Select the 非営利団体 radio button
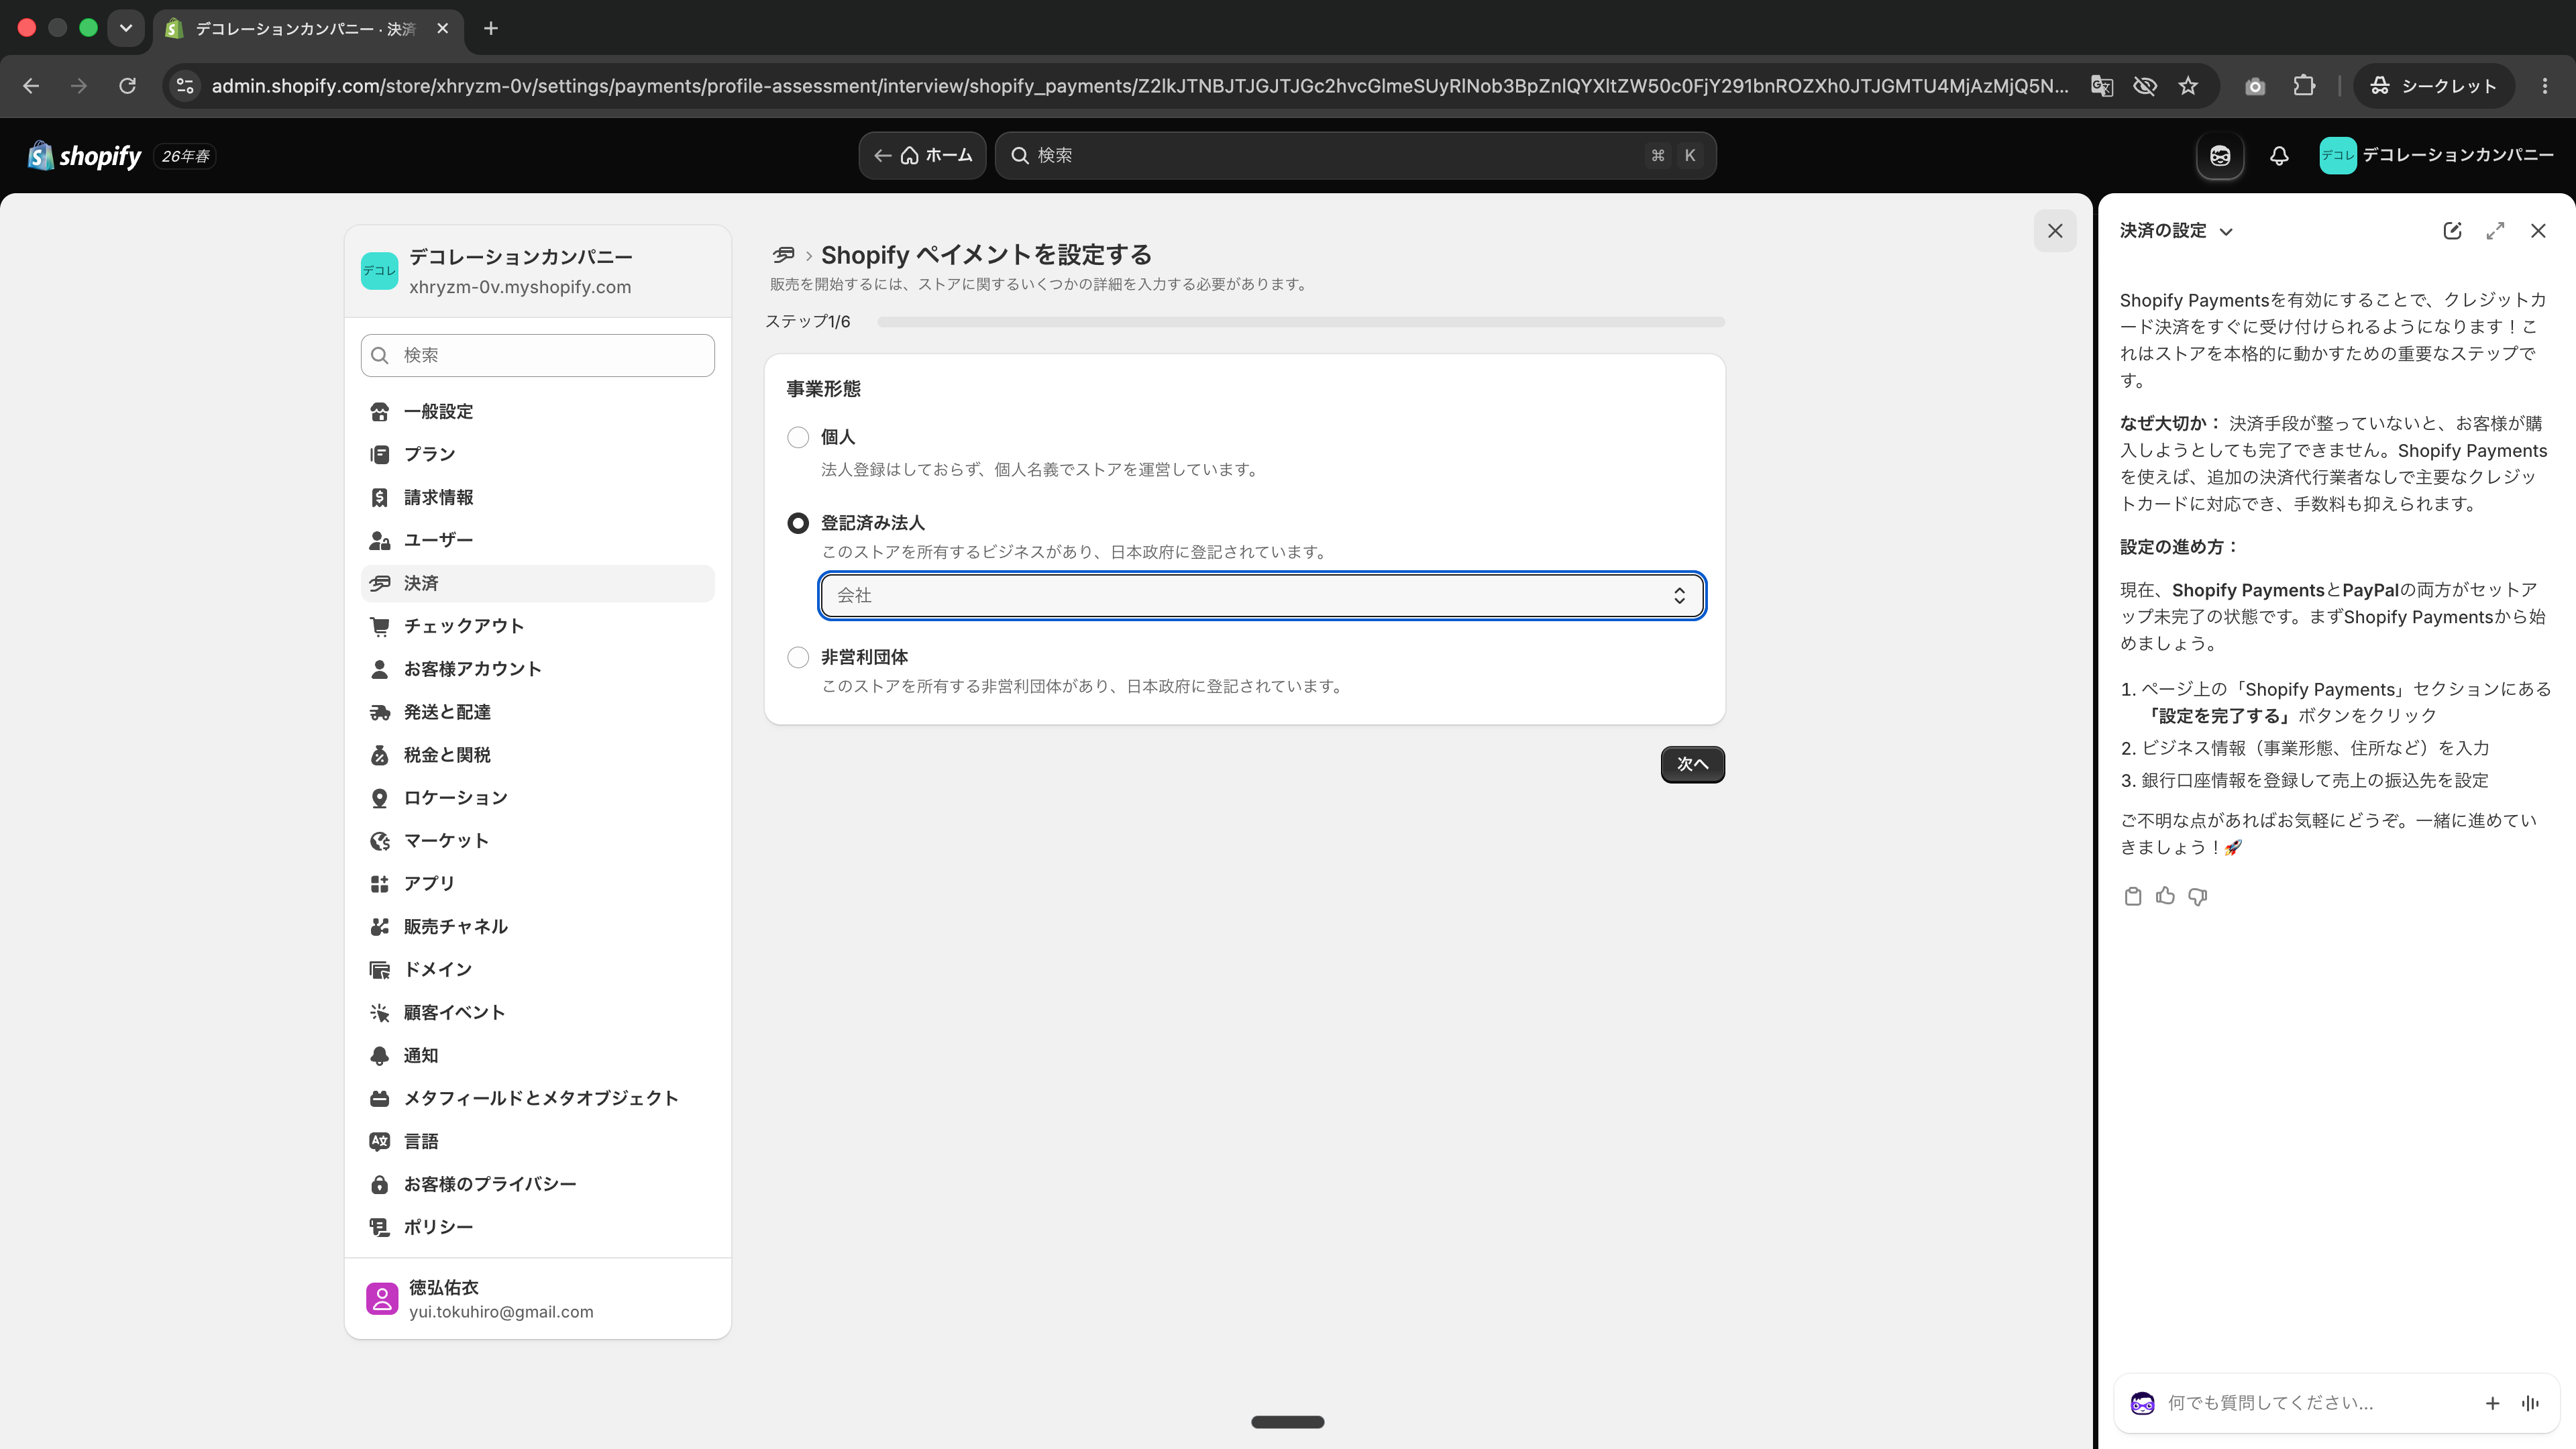This screenshot has width=2576, height=1449. point(797,657)
